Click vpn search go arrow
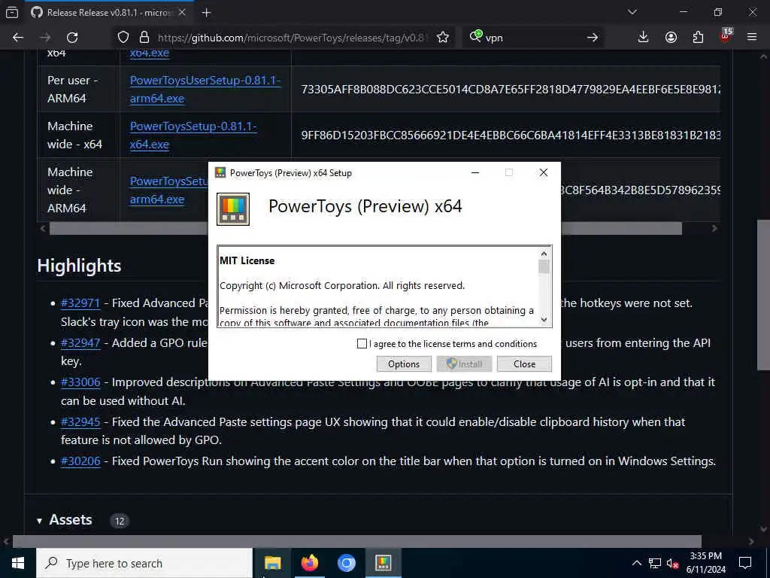 coord(593,38)
